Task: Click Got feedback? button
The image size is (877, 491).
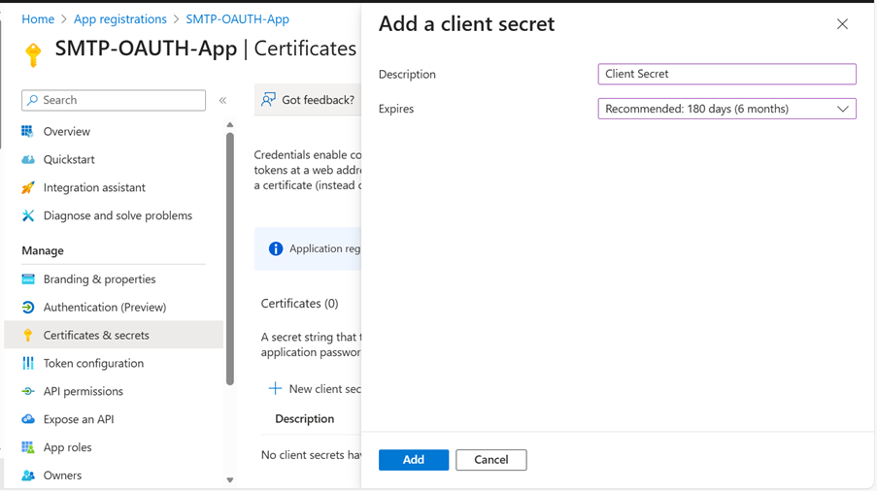Action: pyautogui.click(x=308, y=100)
